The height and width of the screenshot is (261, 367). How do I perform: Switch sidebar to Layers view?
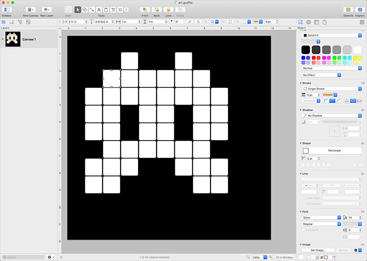(x=4, y=22)
